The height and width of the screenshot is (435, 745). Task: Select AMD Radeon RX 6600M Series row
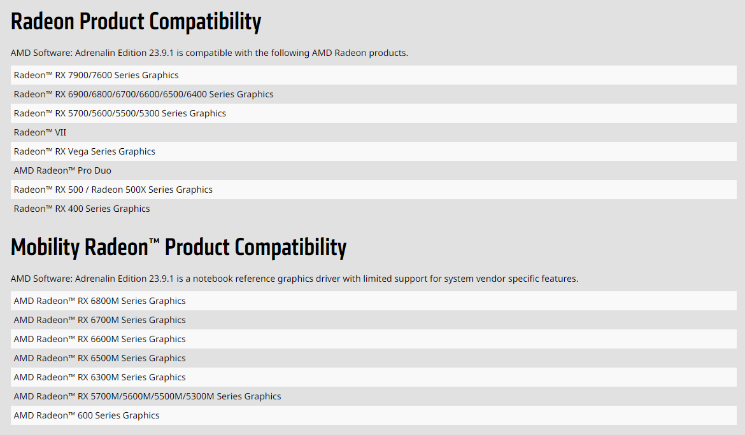point(99,339)
